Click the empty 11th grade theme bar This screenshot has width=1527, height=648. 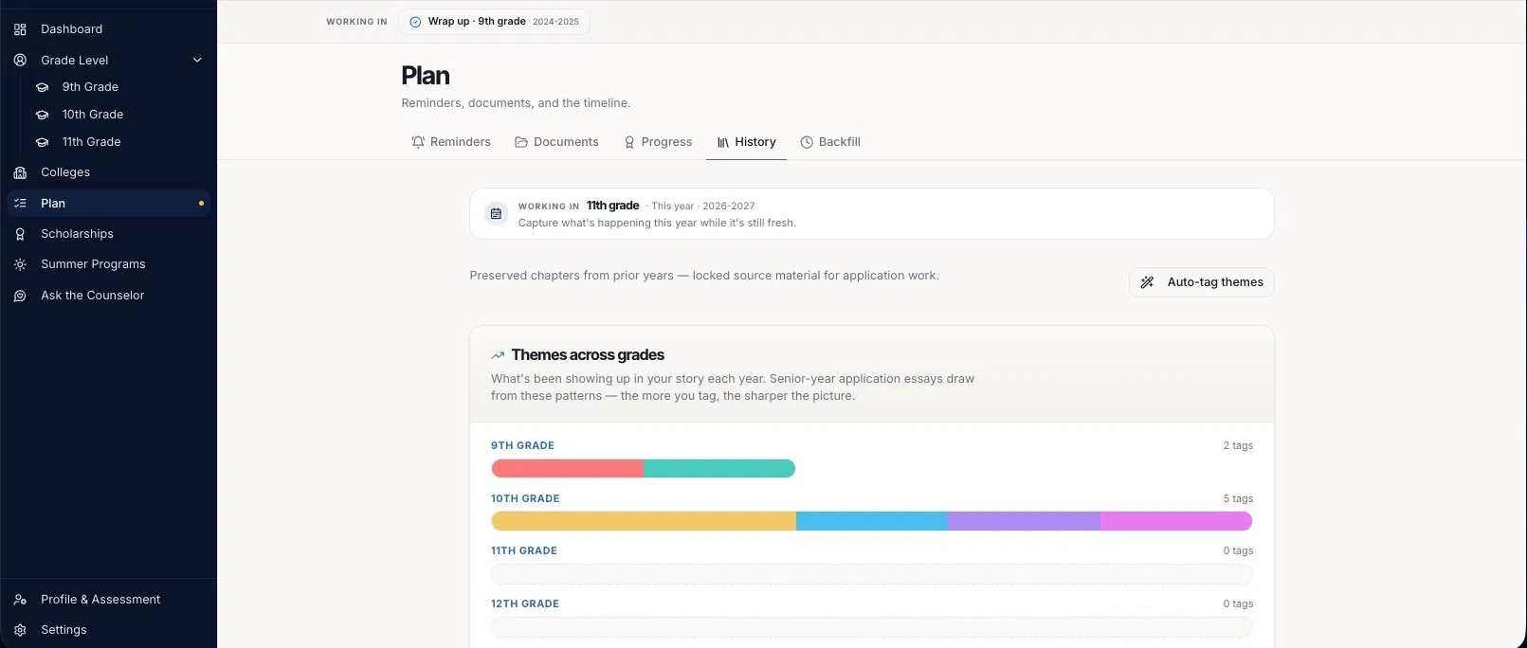[872, 574]
